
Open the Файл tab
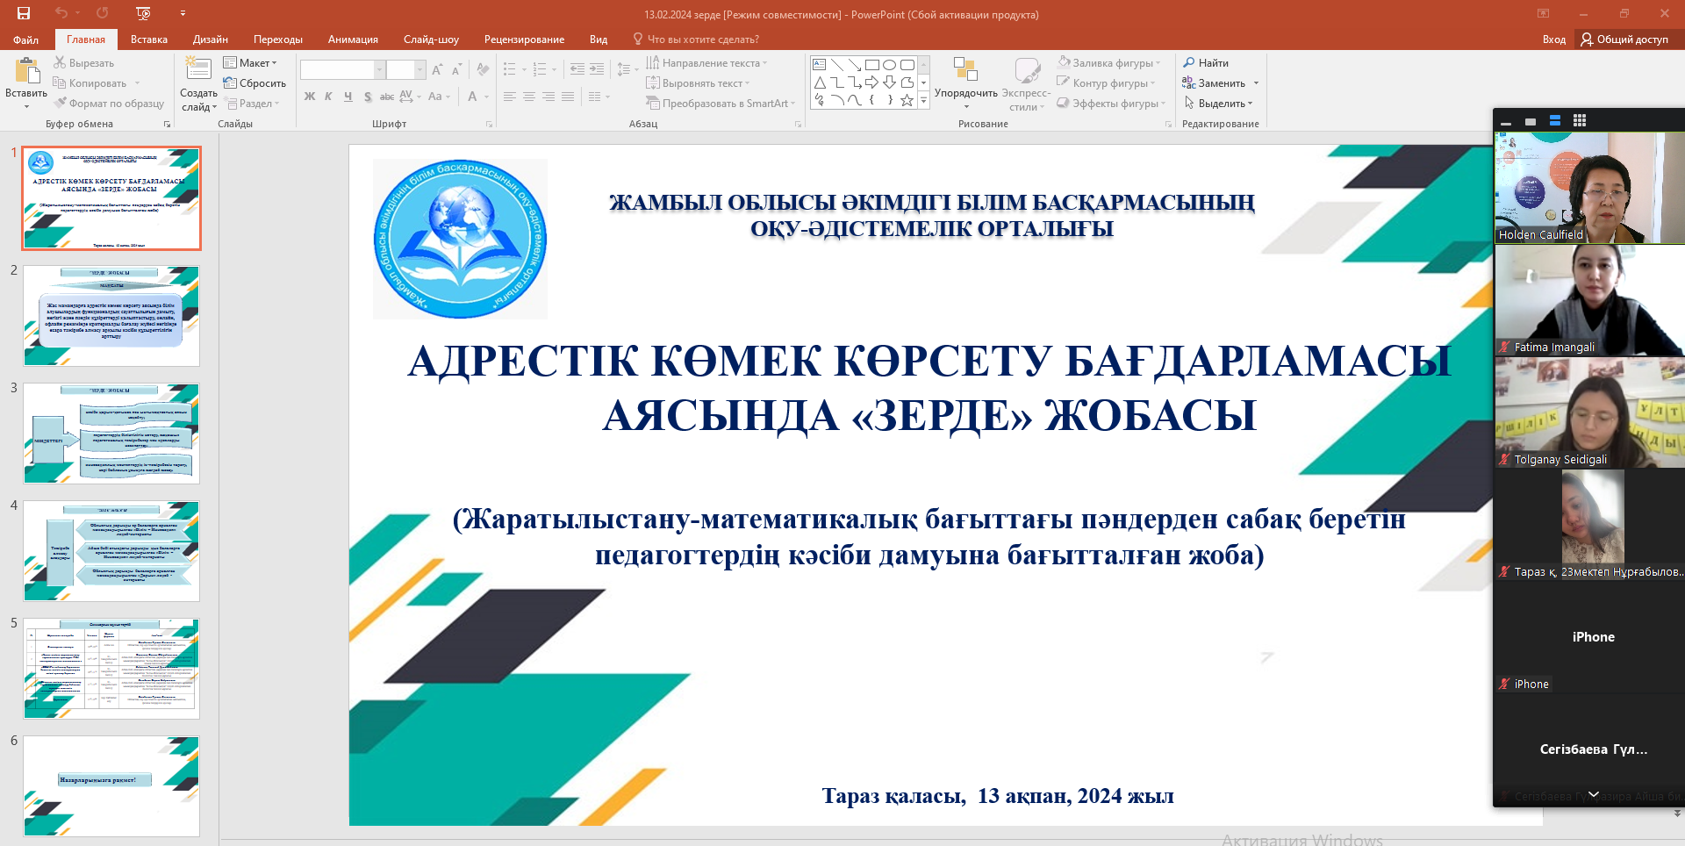coord(25,39)
